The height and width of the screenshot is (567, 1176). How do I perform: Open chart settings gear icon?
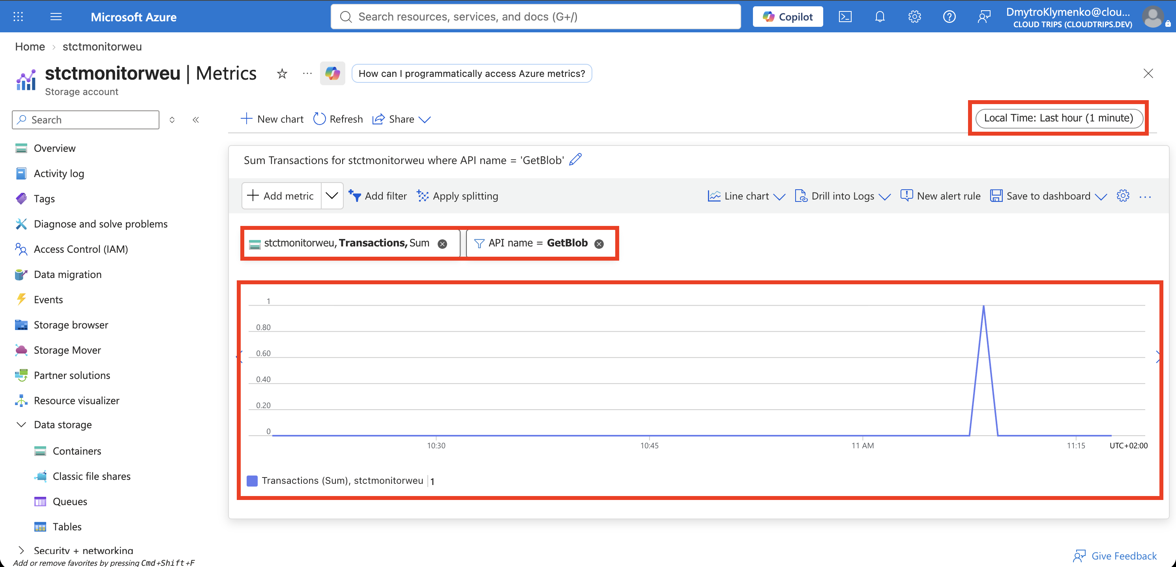(1123, 196)
